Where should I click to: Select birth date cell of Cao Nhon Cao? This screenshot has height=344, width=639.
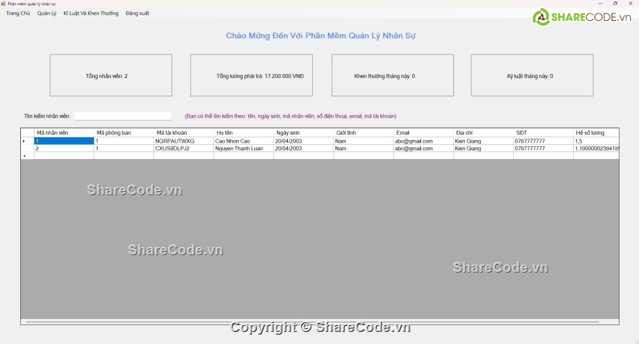tap(303, 141)
